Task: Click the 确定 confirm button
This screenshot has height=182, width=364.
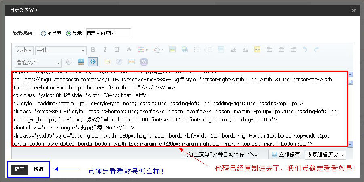Action: click(20, 169)
